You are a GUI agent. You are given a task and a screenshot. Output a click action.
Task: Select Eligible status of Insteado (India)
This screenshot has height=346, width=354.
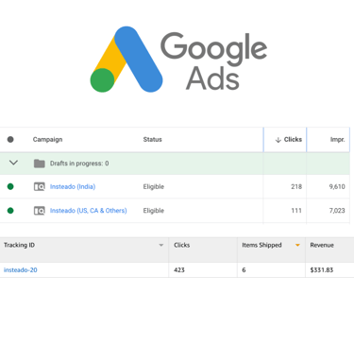pyautogui.click(x=154, y=186)
